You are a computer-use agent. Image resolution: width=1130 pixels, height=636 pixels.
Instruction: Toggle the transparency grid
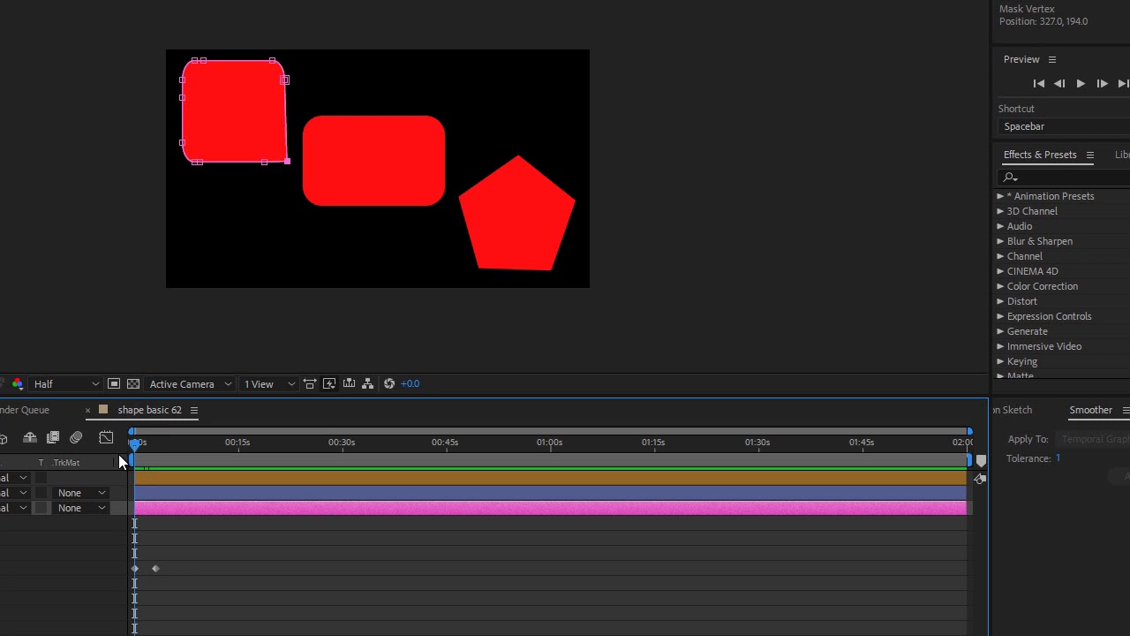click(x=133, y=383)
